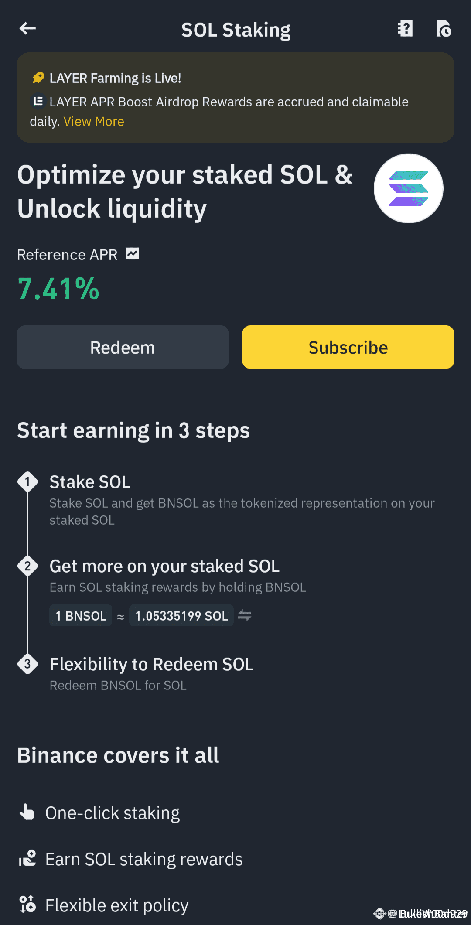Tap the LAYER token icon in banner
This screenshot has height=925, width=471.
38,102
